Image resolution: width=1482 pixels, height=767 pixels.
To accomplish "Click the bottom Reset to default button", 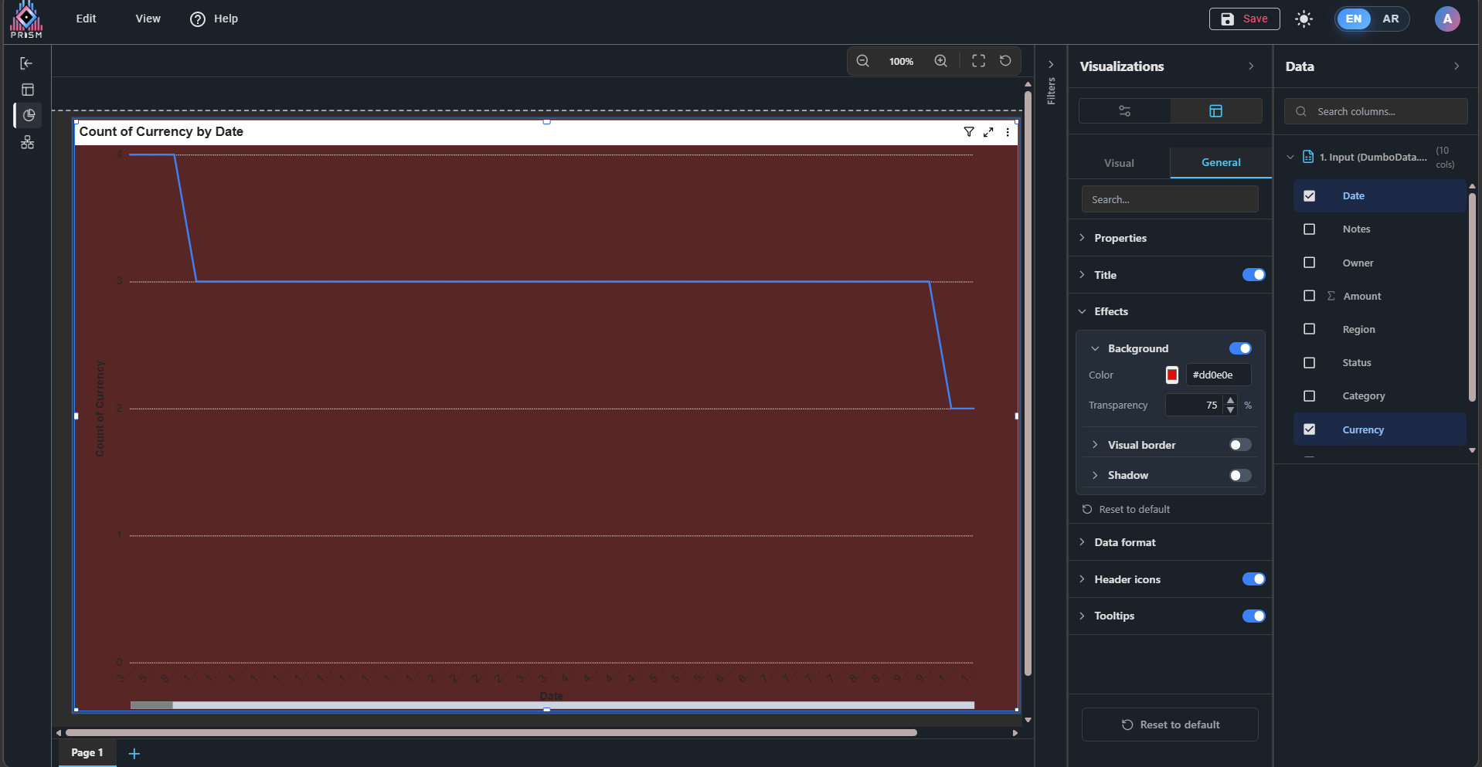I will (1170, 725).
